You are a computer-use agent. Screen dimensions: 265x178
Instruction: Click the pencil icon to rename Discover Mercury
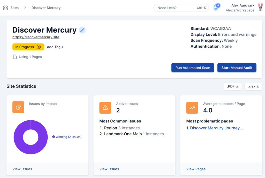pyautogui.click(x=82, y=30)
